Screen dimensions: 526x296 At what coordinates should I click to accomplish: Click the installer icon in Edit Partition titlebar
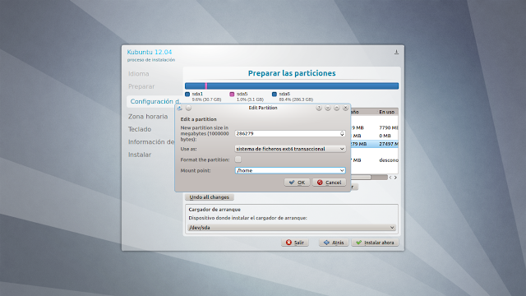tap(180, 108)
